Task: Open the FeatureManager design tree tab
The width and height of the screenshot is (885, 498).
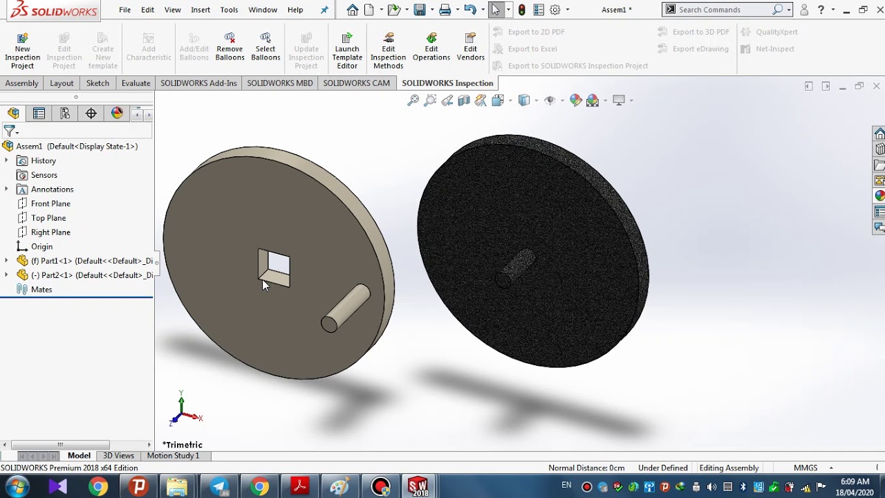Action: [x=13, y=113]
